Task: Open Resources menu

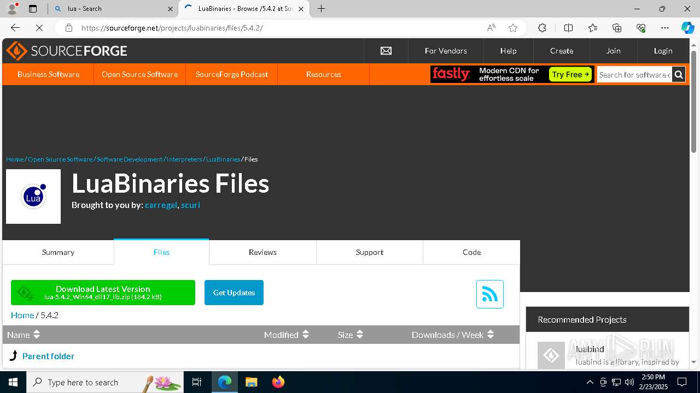Action: (x=324, y=74)
